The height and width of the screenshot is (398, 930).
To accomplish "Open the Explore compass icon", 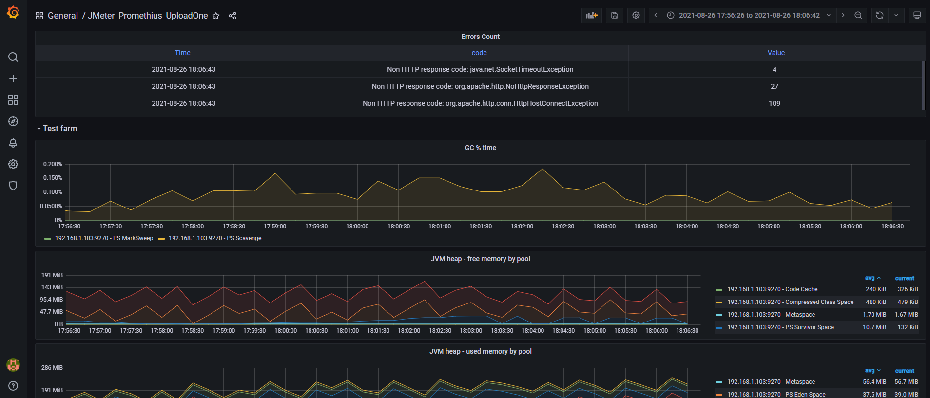I will point(13,121).
